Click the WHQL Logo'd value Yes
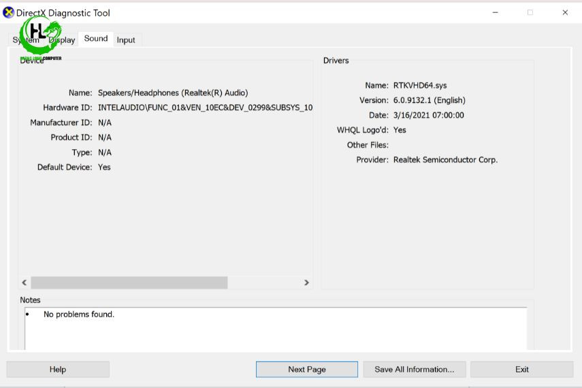582x388 pixels. click(400, 130)
